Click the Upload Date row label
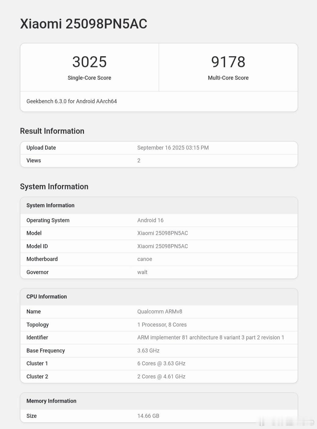 pos(41,148)
